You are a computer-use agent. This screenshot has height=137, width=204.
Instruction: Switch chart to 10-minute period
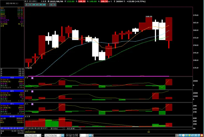click(34, 5)
